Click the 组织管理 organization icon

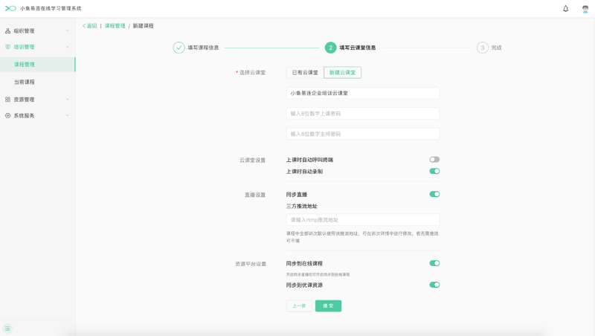click(7, 30)
